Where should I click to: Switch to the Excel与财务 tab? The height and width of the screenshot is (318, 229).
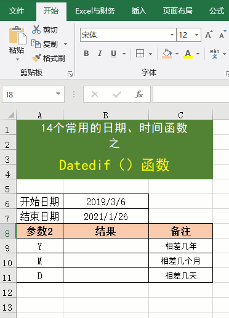pyautogui.click(x=95, y=11)
